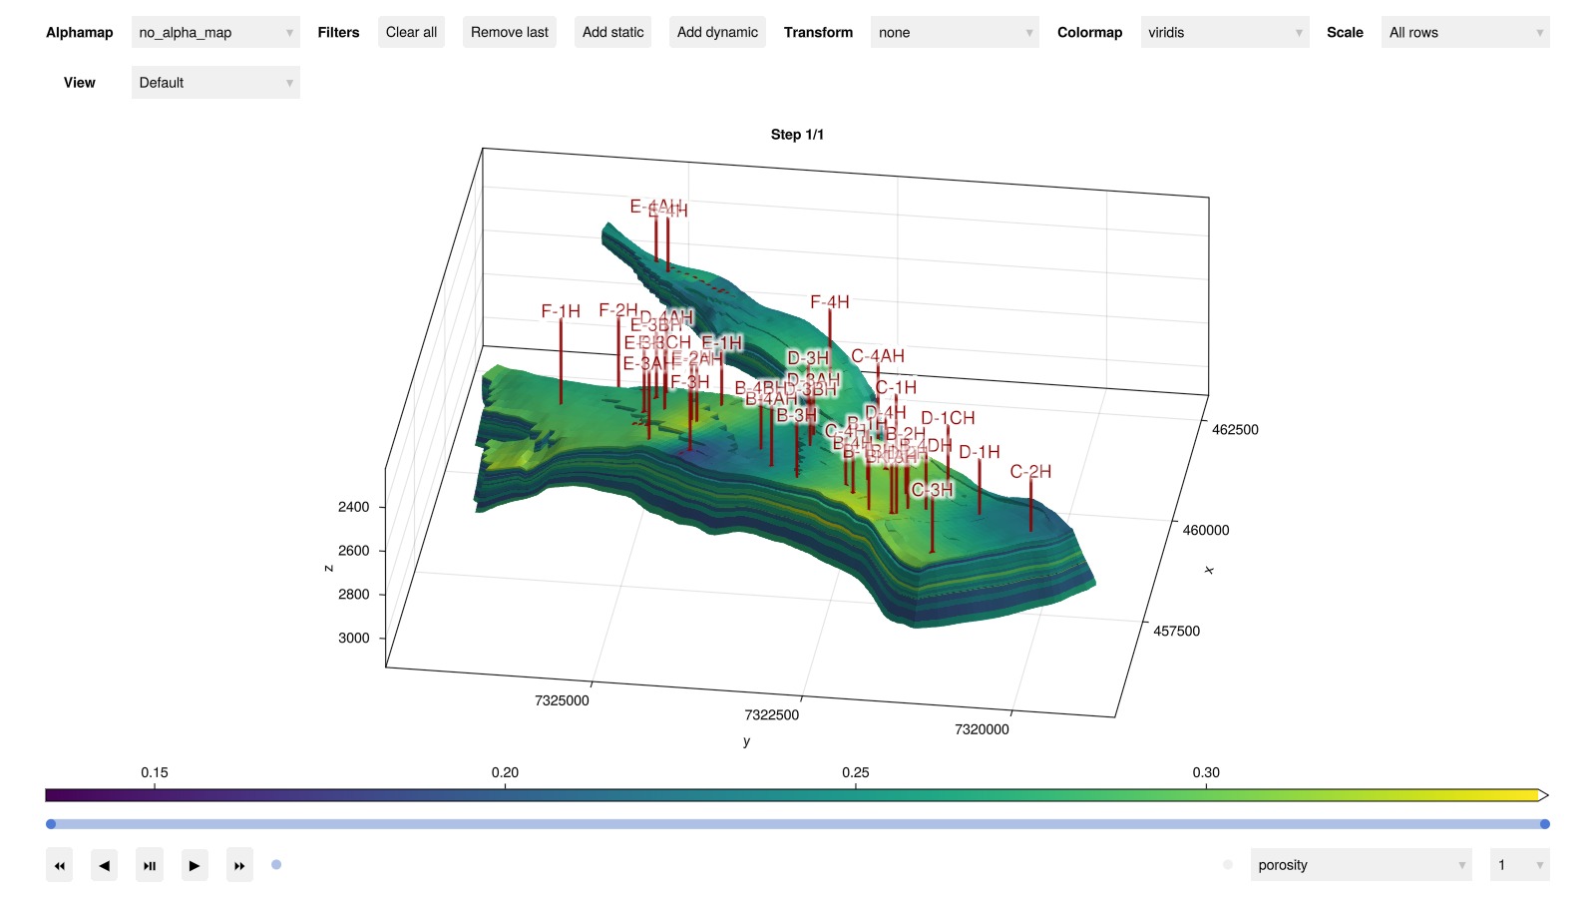The image size is (1596, 898).
Task: Open the Transform dropdown set to none
Action: (954, 33)
